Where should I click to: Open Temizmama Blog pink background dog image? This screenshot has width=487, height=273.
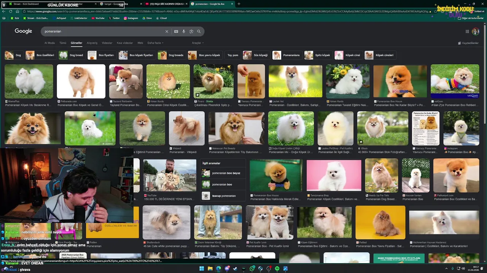(334, 176)
